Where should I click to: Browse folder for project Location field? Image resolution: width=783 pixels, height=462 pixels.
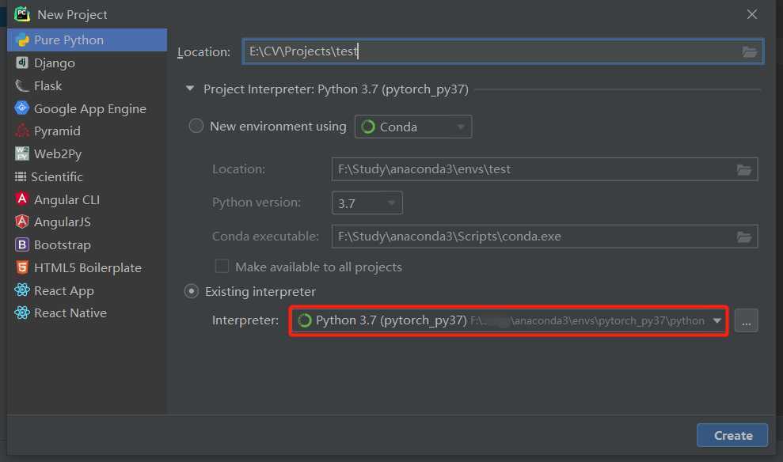click(750, 51)
